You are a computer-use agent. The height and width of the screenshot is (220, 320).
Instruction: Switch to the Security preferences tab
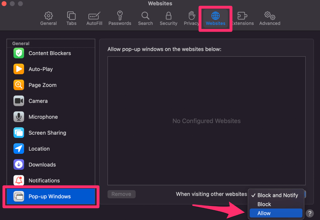pyautogui.click(x=168, y=19)
